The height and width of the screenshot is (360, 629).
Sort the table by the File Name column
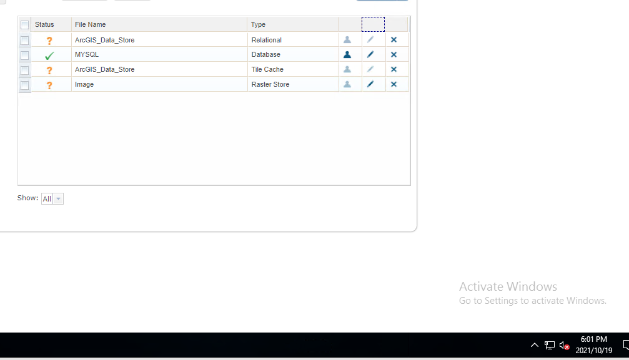click(91, 24)
